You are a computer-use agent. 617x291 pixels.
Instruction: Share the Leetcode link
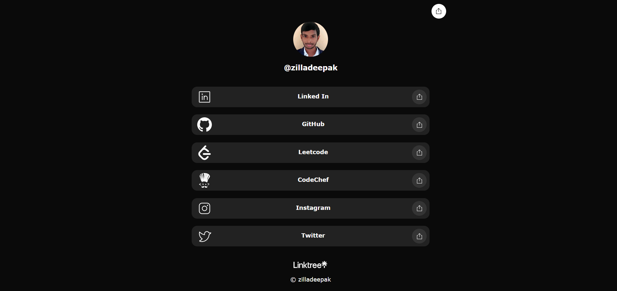(x=419, y=153)
